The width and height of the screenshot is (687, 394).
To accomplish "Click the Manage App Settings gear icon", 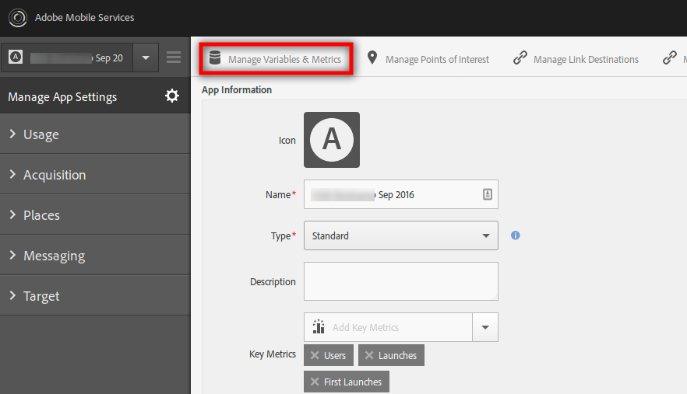I will 172,96.
